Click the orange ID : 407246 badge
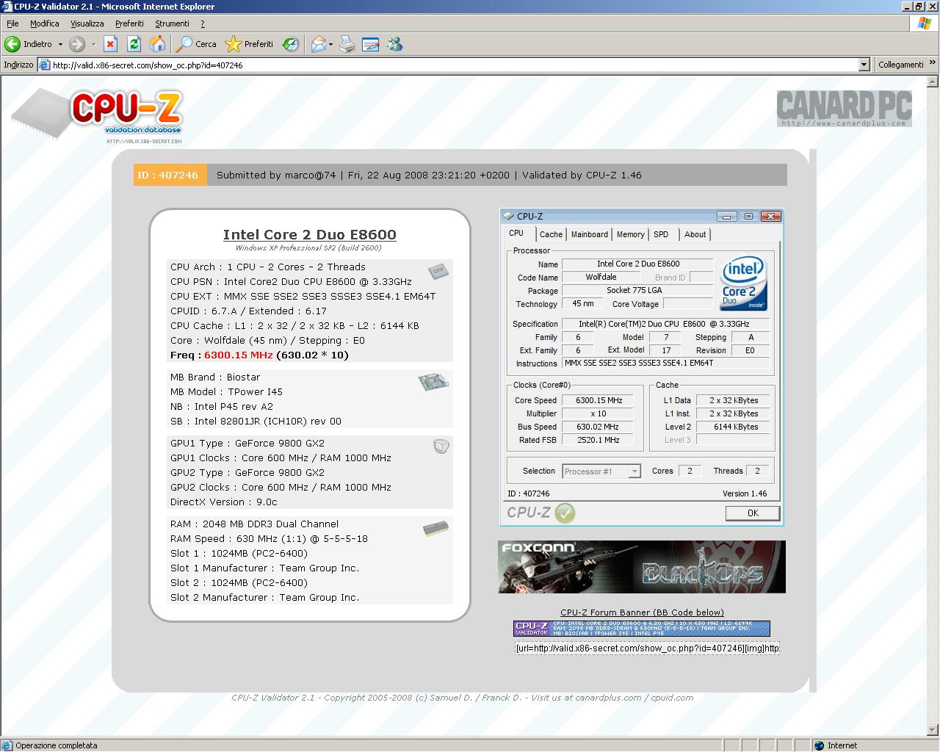The image size is (940, 752). pos(170,175)
